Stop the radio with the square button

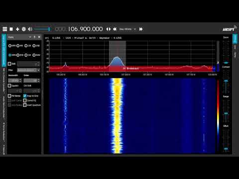click(11, 29)
